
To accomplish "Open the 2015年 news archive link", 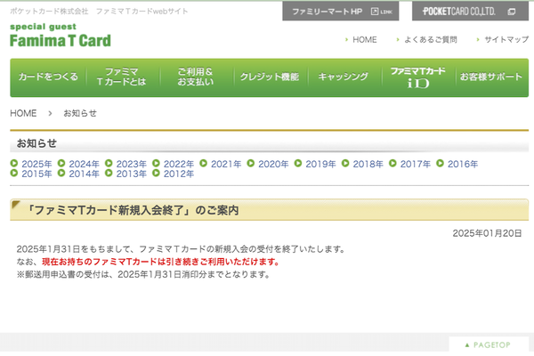I will [x=36, y=174].
